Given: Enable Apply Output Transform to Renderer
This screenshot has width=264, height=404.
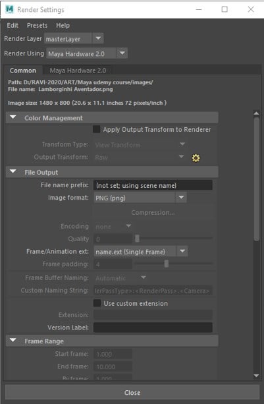Looking at the screenshot, I should (97, 129).
